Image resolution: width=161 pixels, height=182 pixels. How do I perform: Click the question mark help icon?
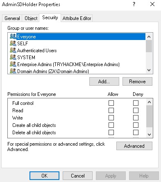coord(134,4)
